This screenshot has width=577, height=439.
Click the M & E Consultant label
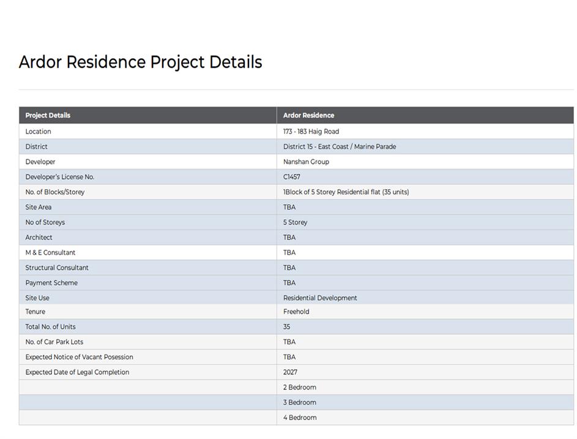click(50, 252)
